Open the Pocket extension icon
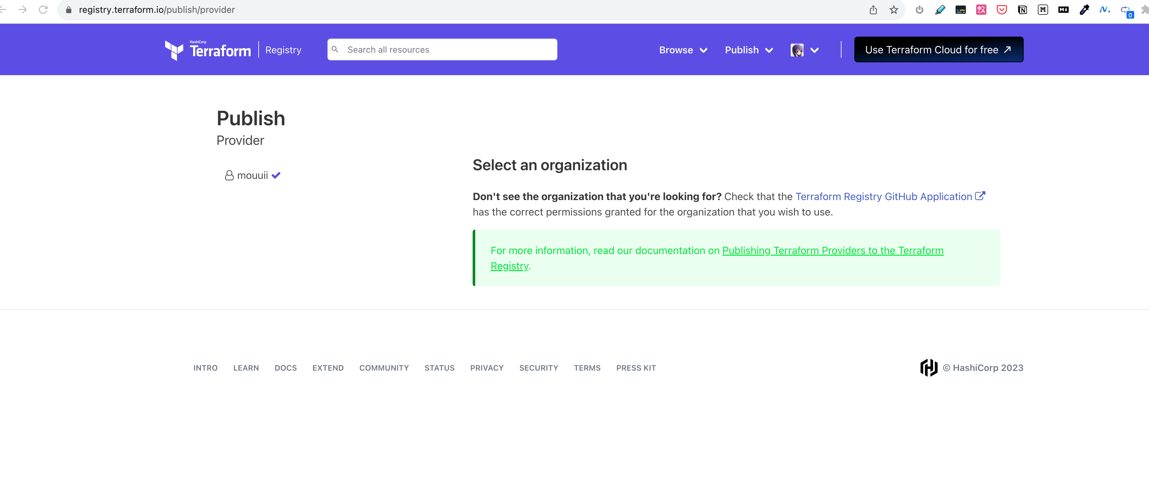The height and width of the screenshot is (492, 1149). click(1002, 9)
